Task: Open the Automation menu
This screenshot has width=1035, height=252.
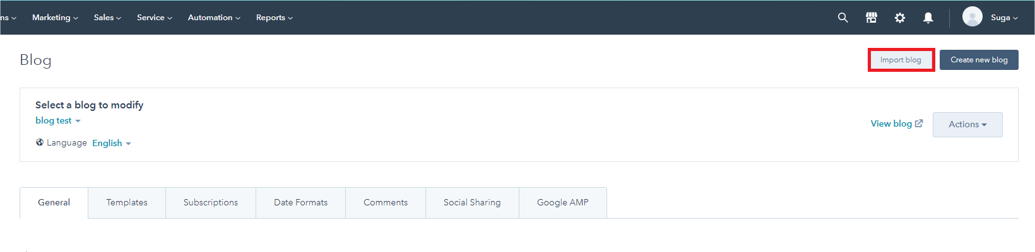Action: click(x=214, y=18)
